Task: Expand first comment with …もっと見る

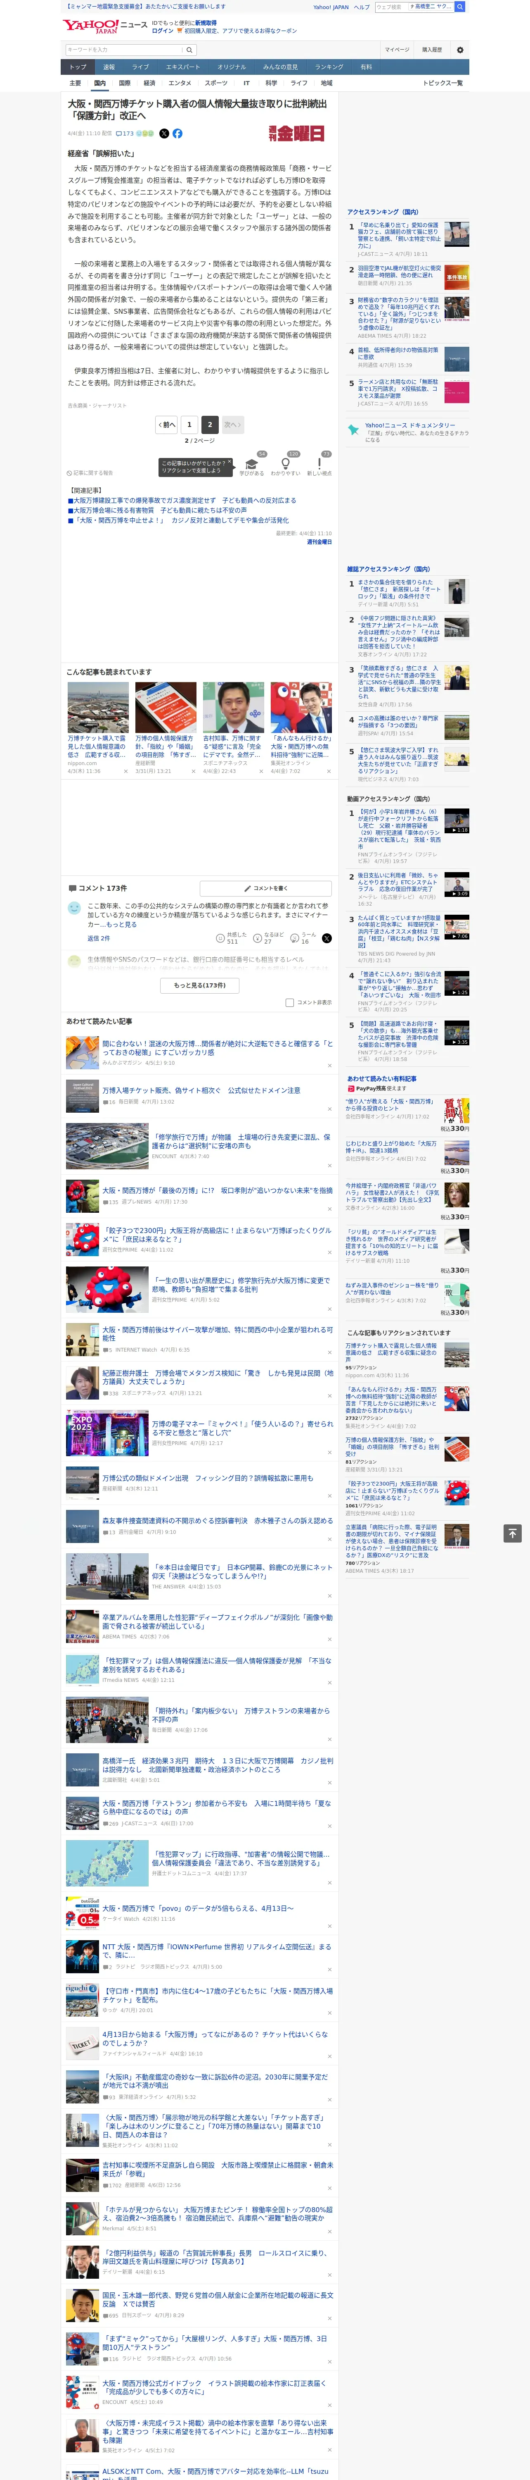Action: click(119, 924)
